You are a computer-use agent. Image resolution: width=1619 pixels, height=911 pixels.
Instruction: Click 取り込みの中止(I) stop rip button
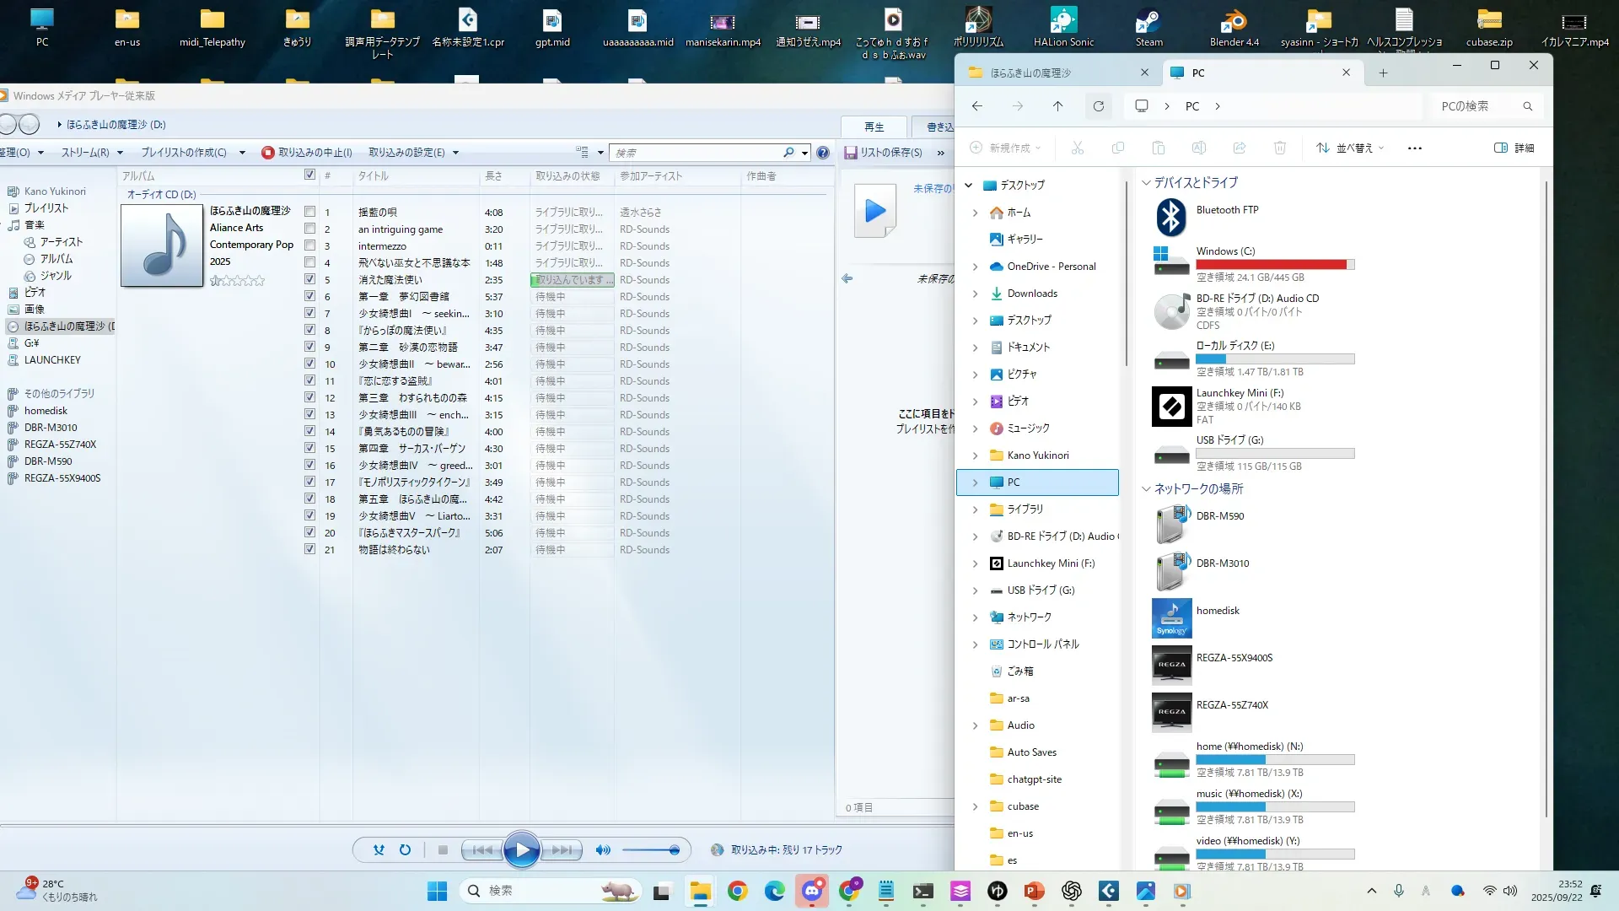click(x=307, y=153)
